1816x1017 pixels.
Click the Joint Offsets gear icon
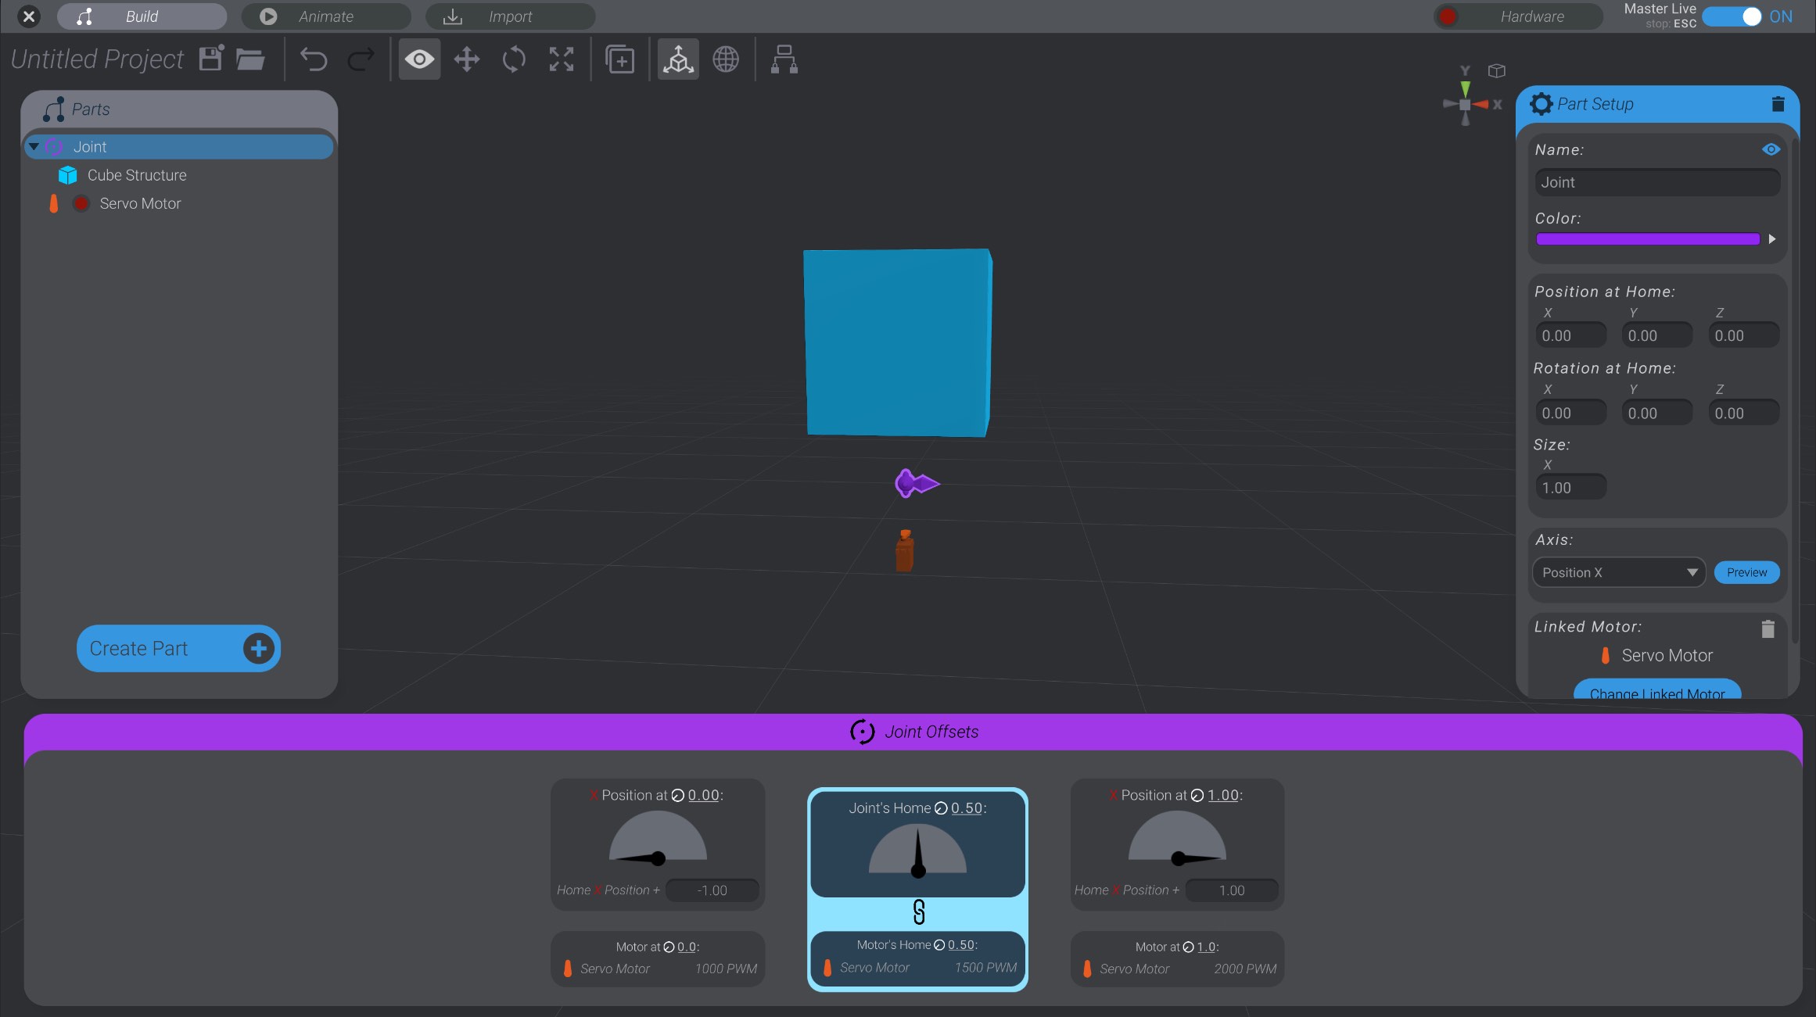[x=862, y=732]
